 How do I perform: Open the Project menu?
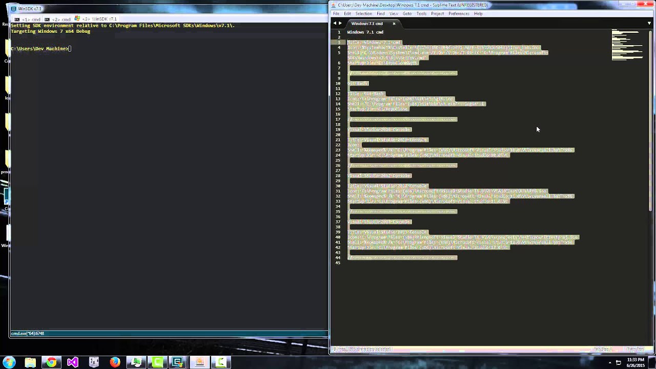click(437, 14)
